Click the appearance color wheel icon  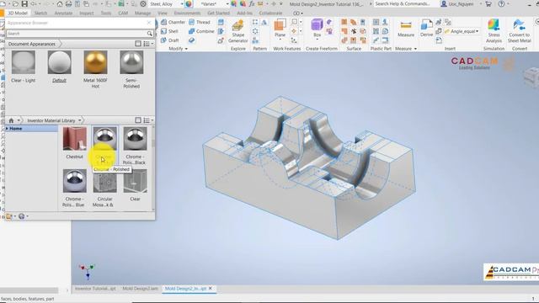coord(189,4)
